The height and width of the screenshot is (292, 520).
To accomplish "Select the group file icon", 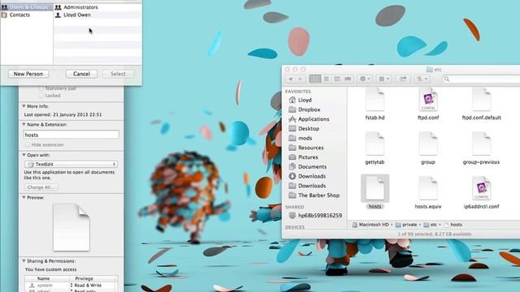I will click(x=428, y=144).
